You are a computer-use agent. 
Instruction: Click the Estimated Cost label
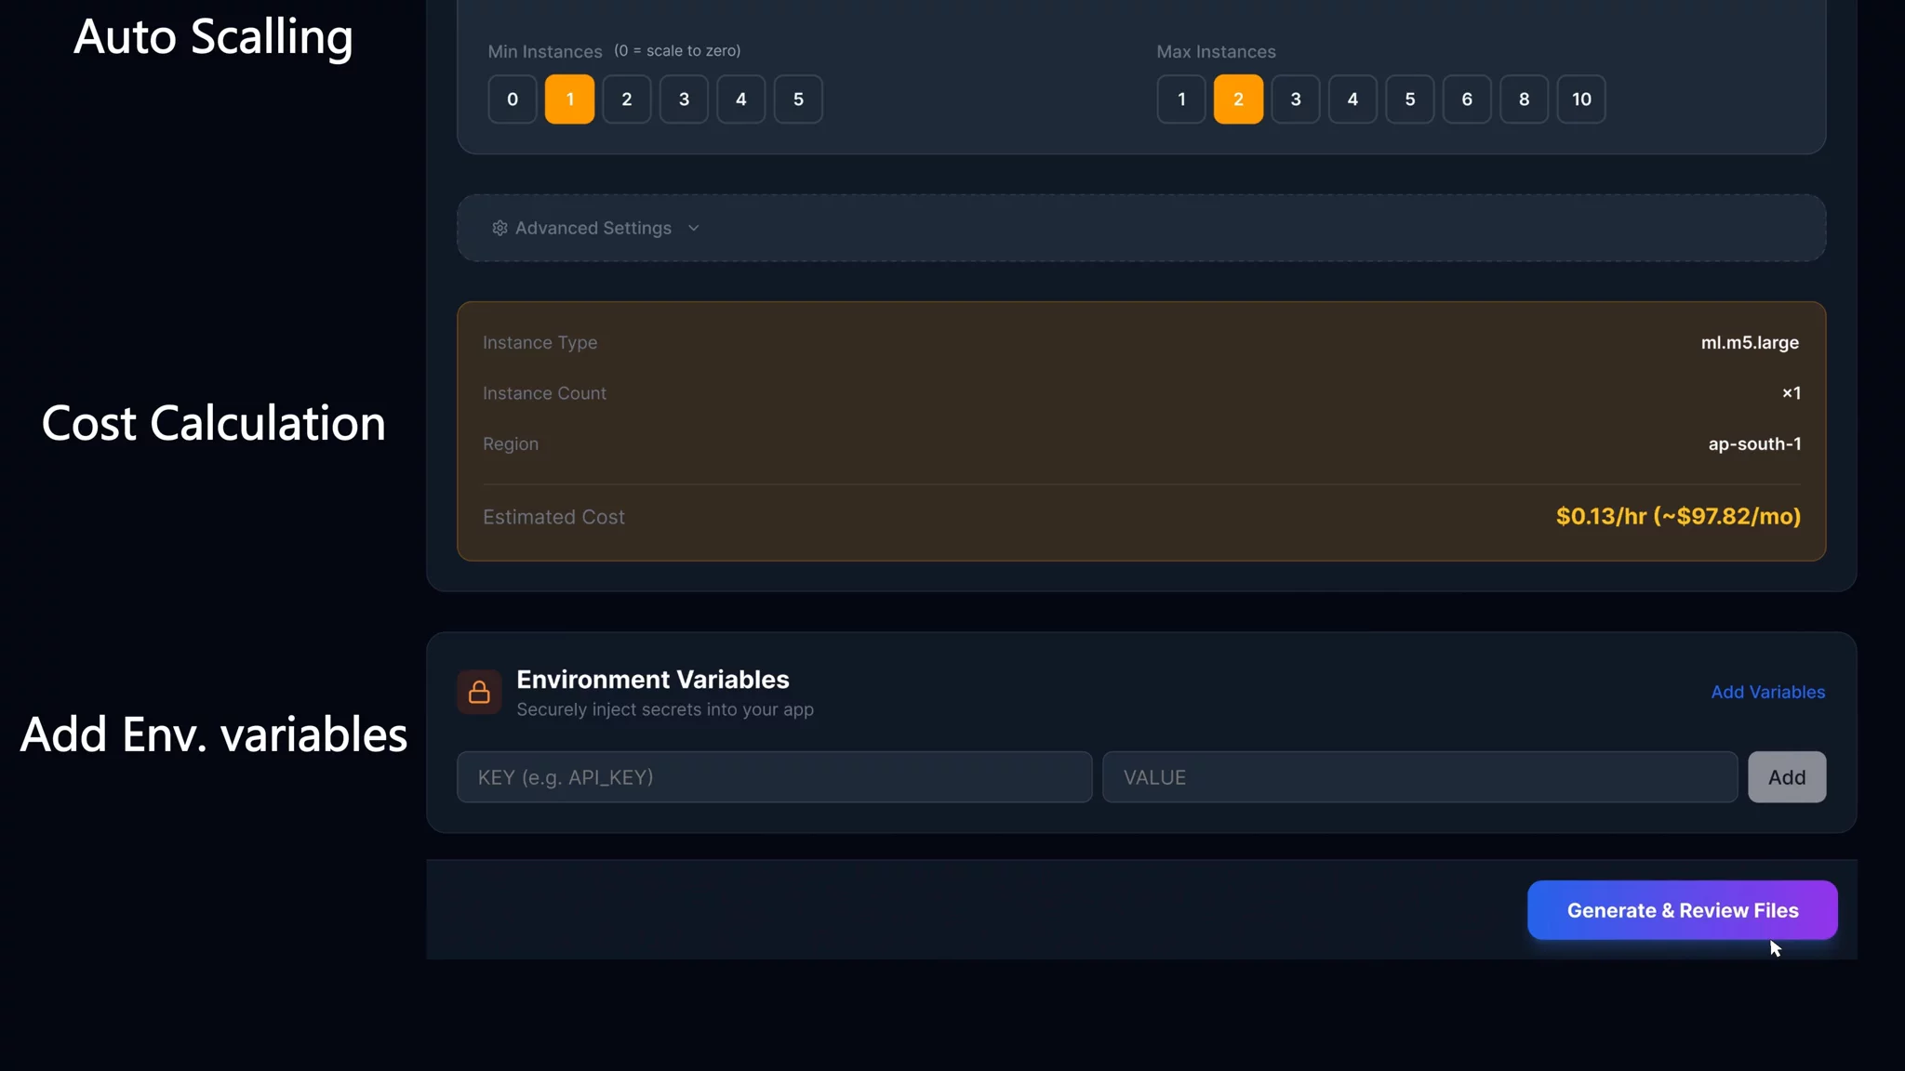pyautogui.click(x=553, y=517)
